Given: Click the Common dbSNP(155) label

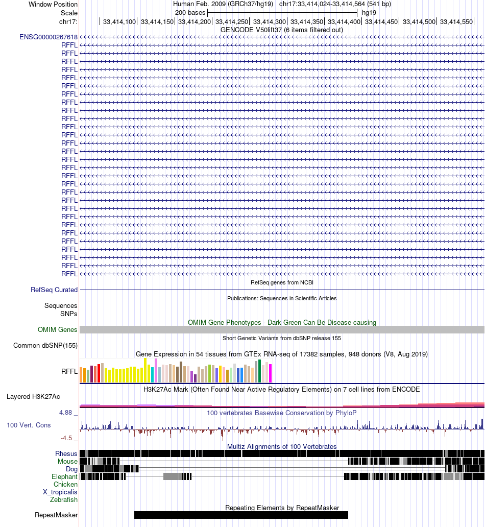Looking at the screenshot, I should pos(45,346).
